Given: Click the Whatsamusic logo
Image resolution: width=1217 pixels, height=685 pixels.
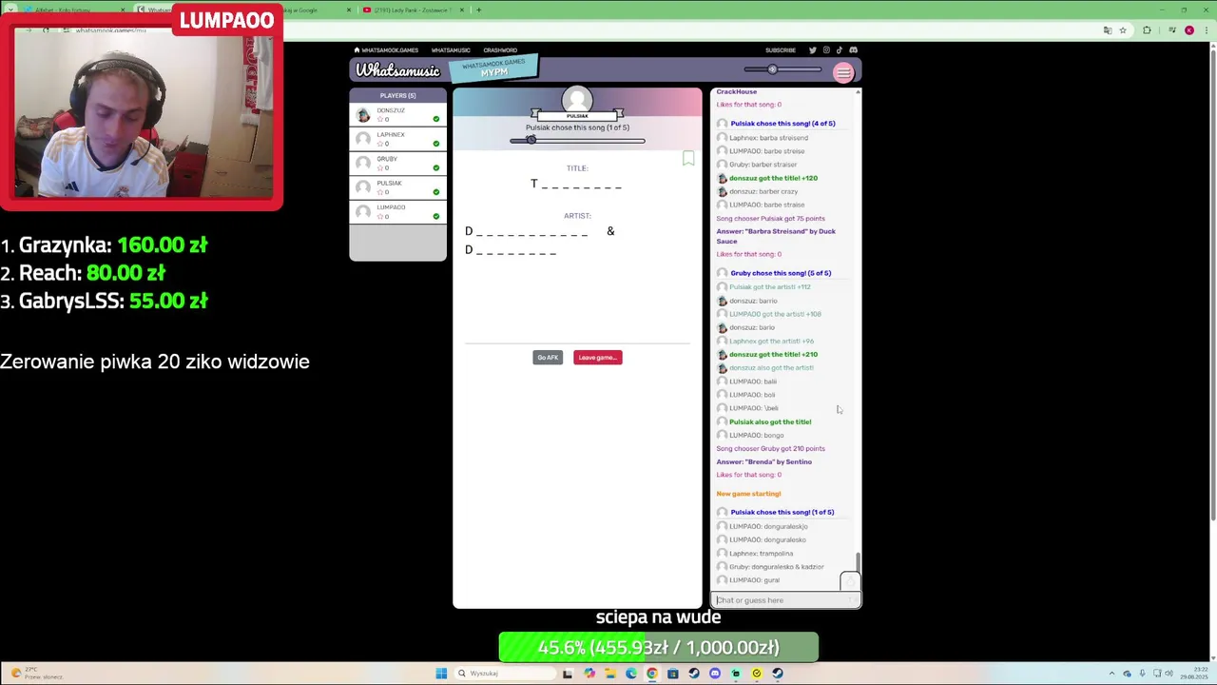Looking at the screenshot, I should [x=397, y=70].
